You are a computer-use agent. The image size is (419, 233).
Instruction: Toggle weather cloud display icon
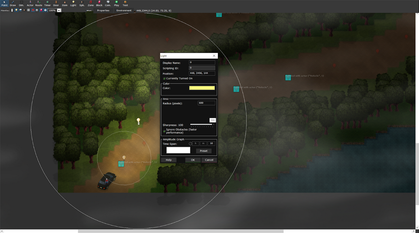[x=20, y=10]
